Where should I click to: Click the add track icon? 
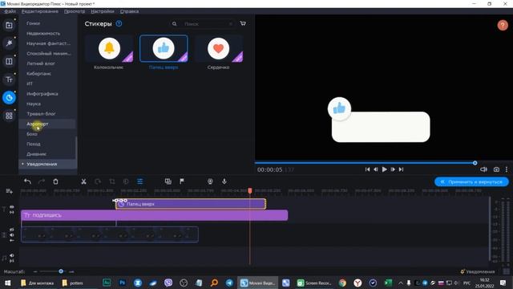coord(9,191)
